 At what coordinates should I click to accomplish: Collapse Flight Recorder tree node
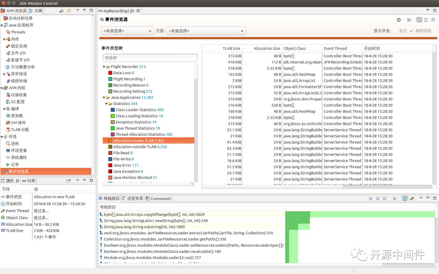click(104, 67)
